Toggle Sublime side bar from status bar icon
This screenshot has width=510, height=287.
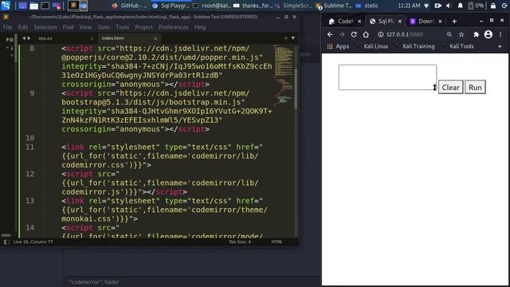click(6, 242)
